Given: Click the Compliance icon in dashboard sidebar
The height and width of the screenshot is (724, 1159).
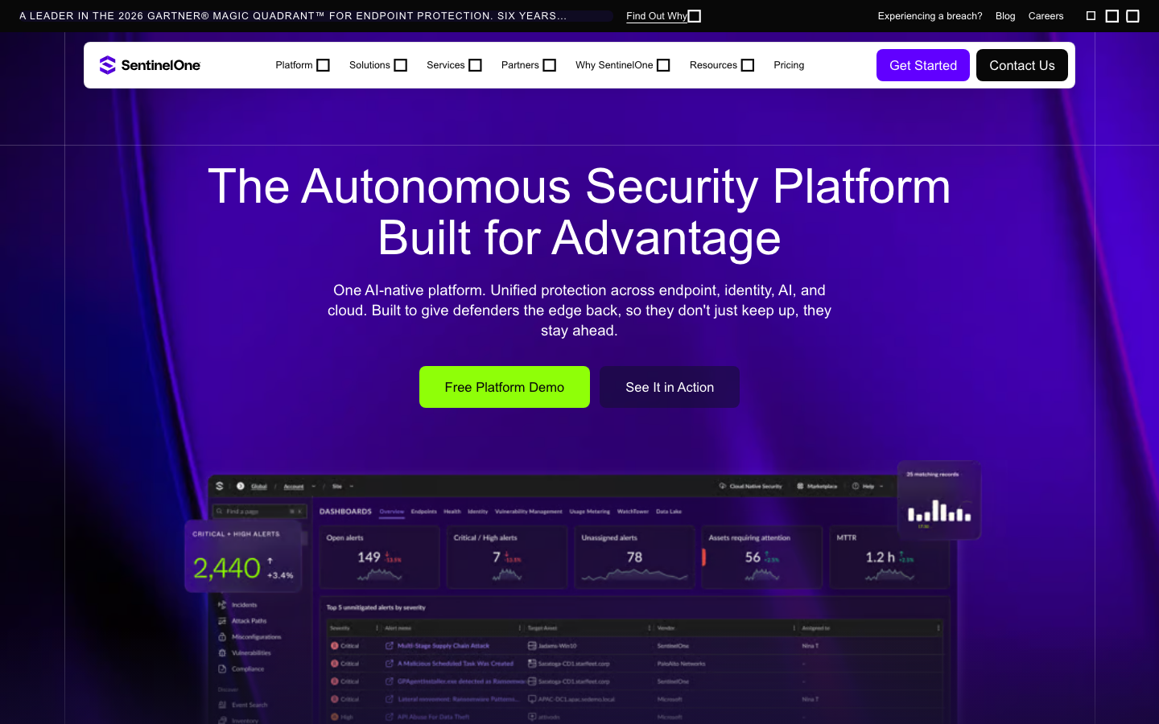Looking at the screenshot, I should tap(222, 669).
